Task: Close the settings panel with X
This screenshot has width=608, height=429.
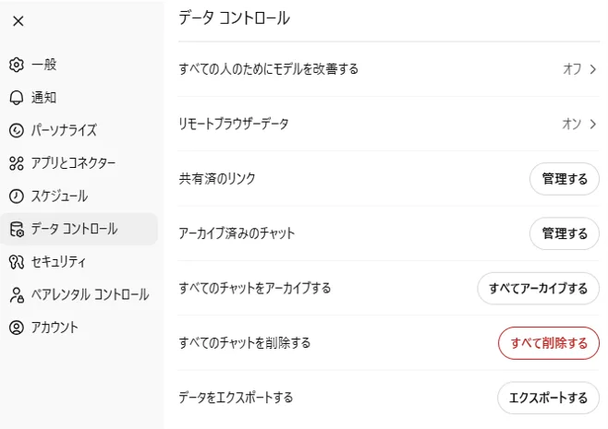Action: [18, 20]
